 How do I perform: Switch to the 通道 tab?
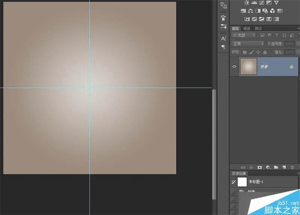point(246,28)
